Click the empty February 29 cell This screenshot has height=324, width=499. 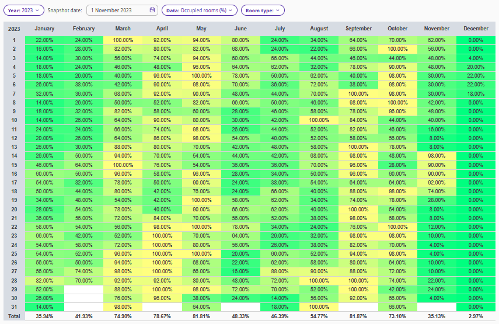coord(83,289)
